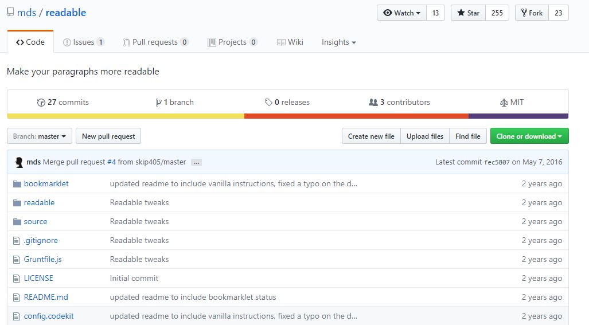Open the Watch dropdown

[x=401, y=13]
